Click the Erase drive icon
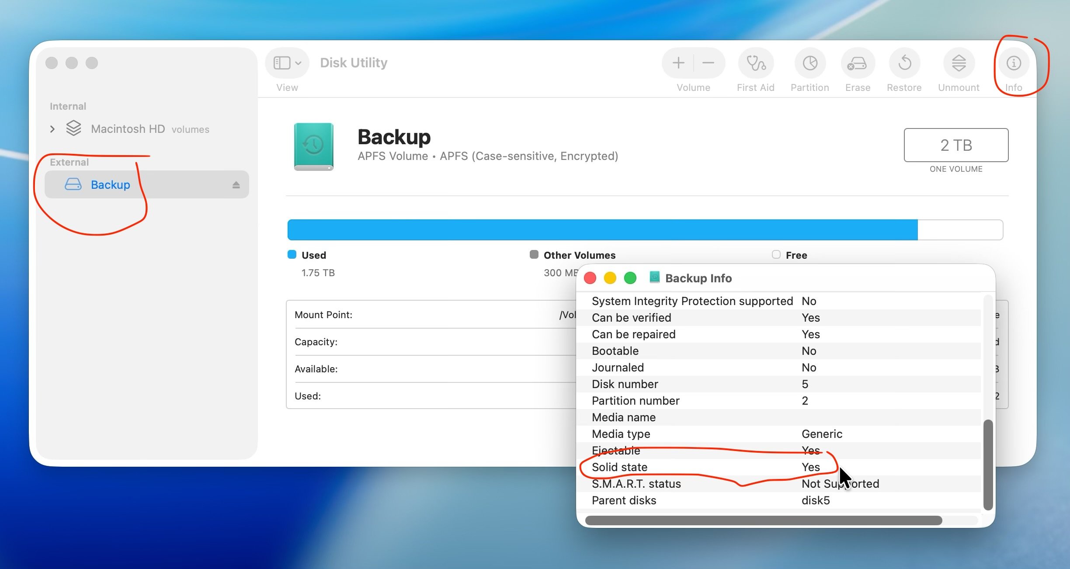This screenshot has width=1070, height=569. [857, 63]
